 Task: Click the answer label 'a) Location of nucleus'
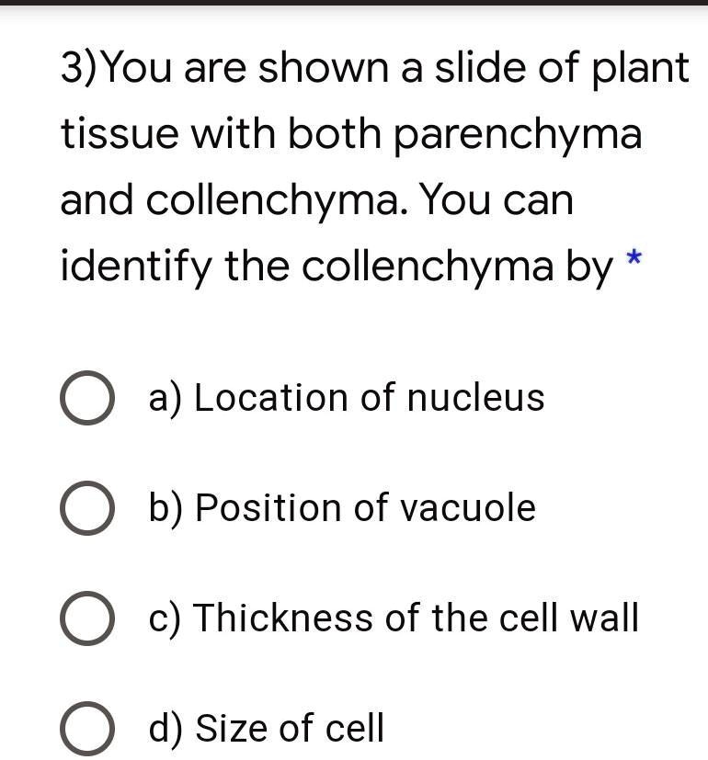[346, 397]
